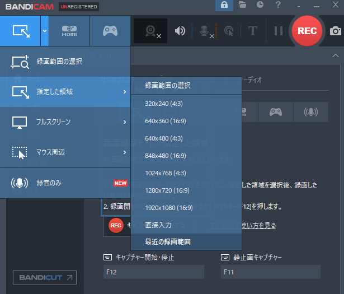Open the recording mode dropdown arrow

click(45, 31)
